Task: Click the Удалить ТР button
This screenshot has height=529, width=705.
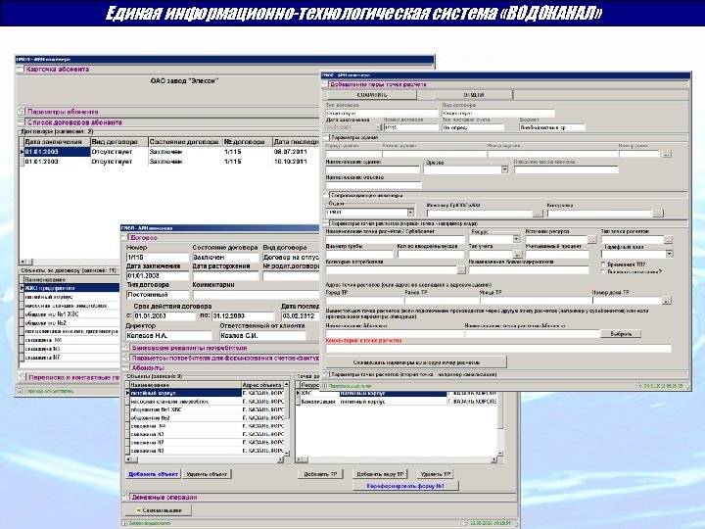Action: (435, 474)
